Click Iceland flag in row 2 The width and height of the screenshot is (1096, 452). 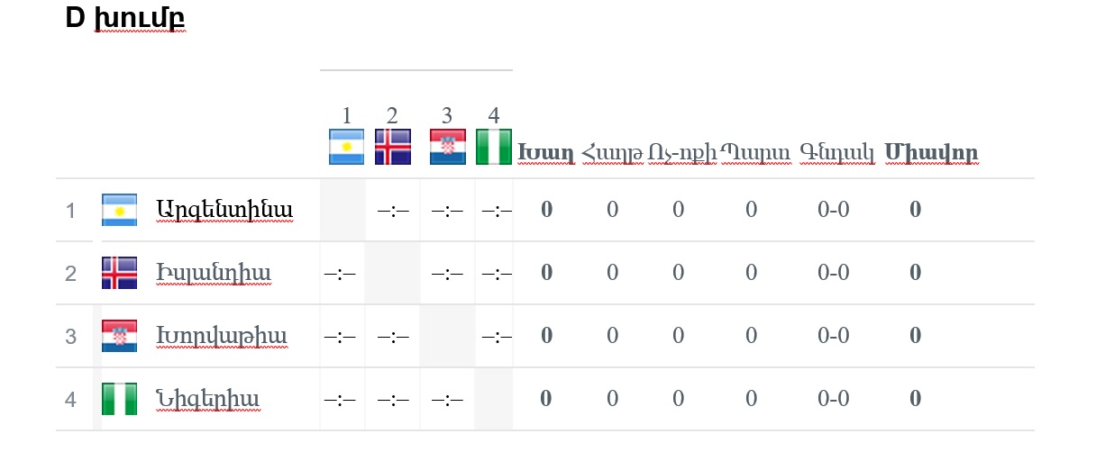[119, 273]
